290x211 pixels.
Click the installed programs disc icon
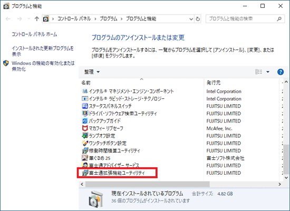[x=96, y=199]
